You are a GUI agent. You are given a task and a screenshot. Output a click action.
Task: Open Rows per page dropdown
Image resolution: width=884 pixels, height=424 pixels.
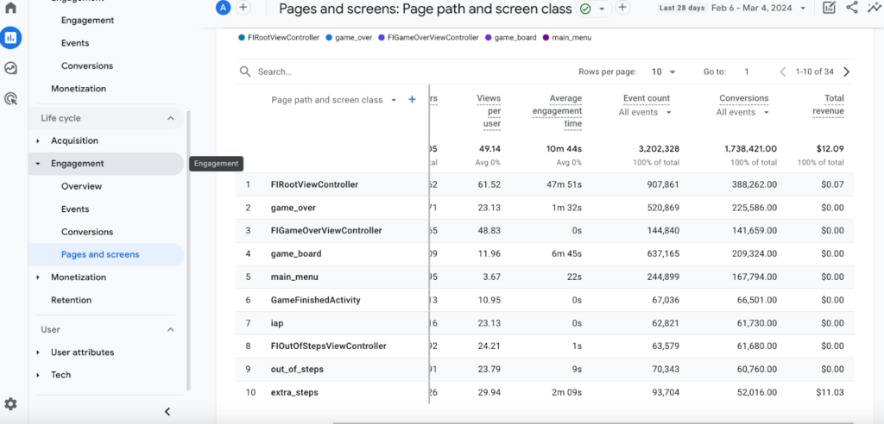[664, 72]
